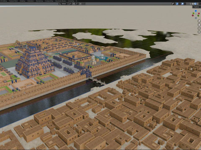Add a new workspace with plus button
Screen dimensions: 201x150
pos(76,1)
